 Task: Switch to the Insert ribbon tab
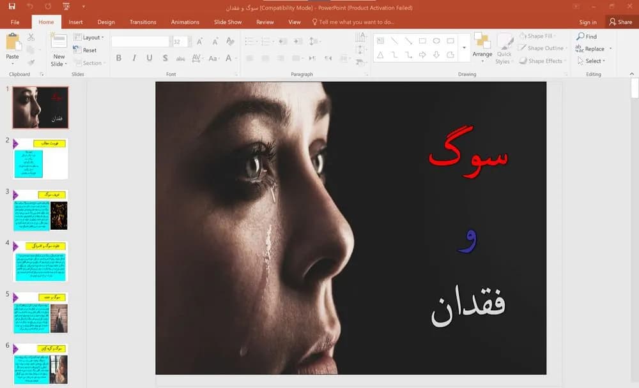[x=75, y=22]
